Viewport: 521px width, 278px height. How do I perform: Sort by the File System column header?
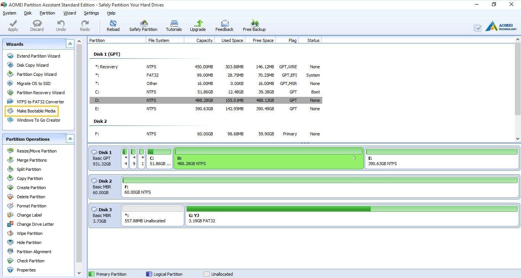point(165,40)
